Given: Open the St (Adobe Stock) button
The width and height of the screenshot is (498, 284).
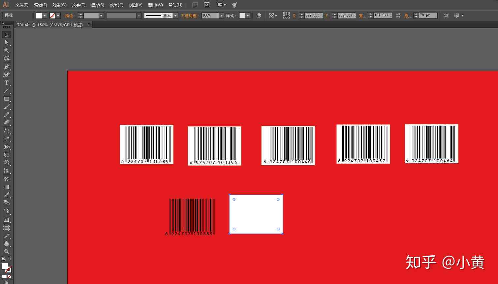Looking at the screenshot, I should (207, 5).
